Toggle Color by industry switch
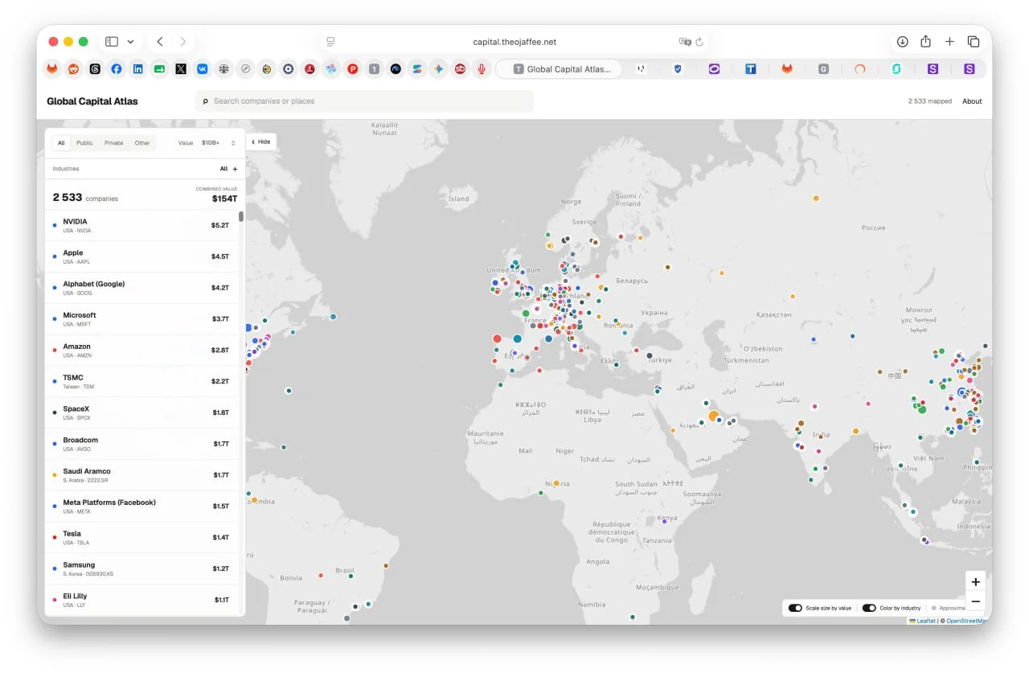 click(869, 608)
